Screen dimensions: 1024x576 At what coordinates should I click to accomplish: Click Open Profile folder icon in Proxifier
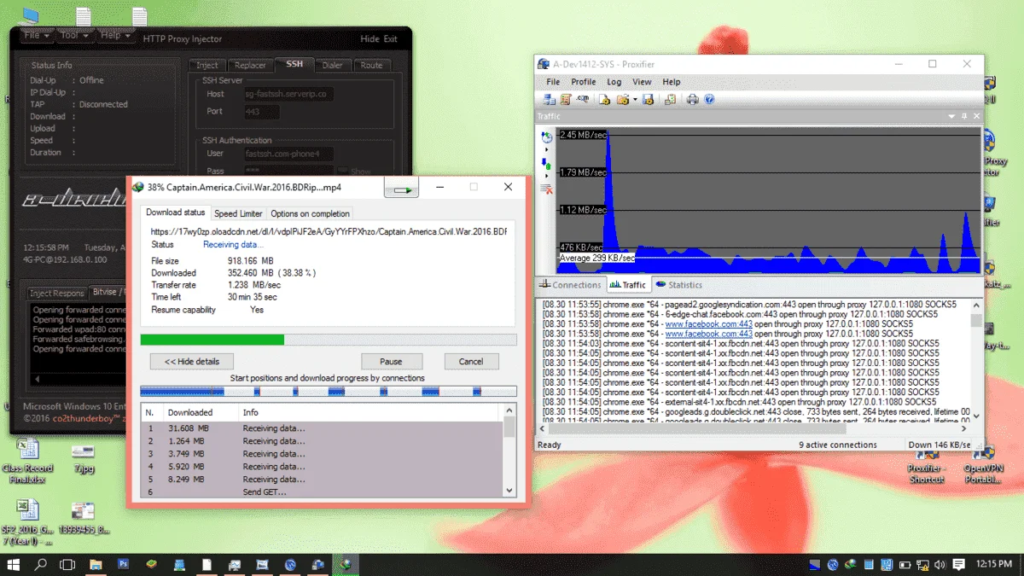click(623, 99)
